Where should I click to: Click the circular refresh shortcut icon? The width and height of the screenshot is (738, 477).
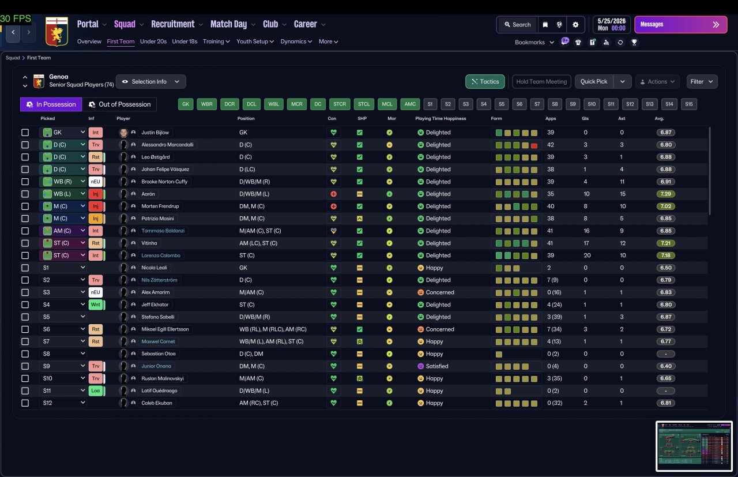coord(620,42)
